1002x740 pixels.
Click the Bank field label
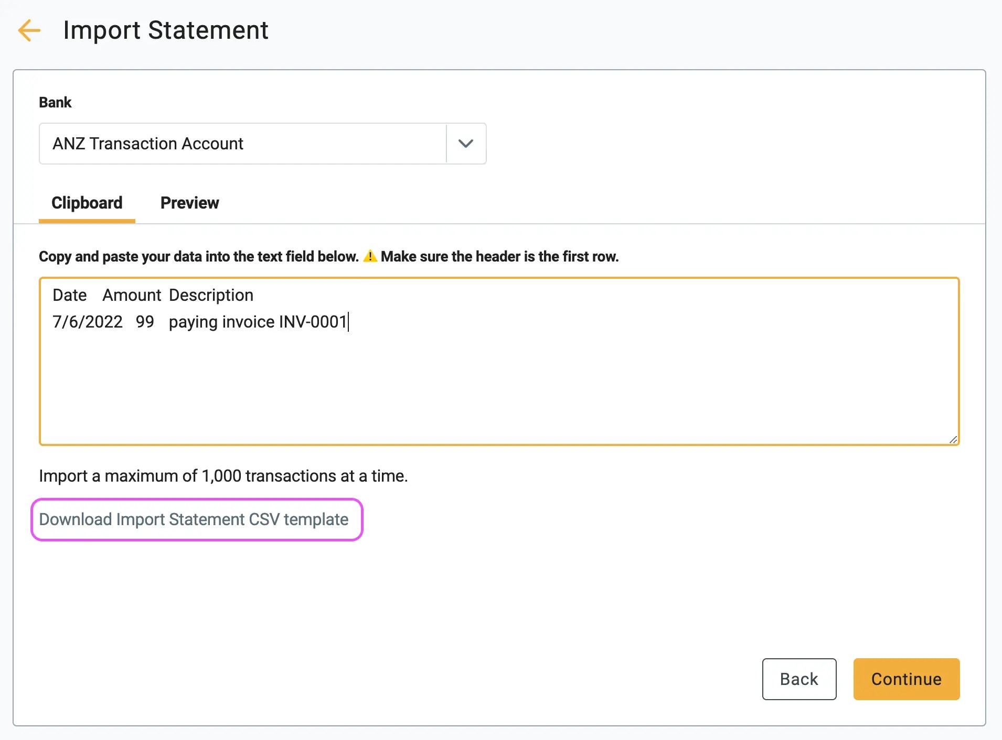[x=55, y=102]
